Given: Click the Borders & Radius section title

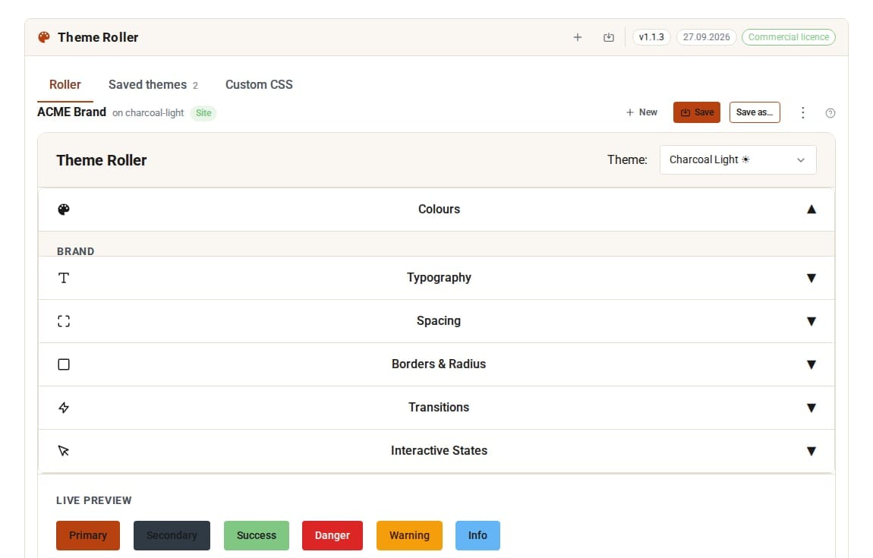Looking at the screenshot, I should click(x=439, y=364).
